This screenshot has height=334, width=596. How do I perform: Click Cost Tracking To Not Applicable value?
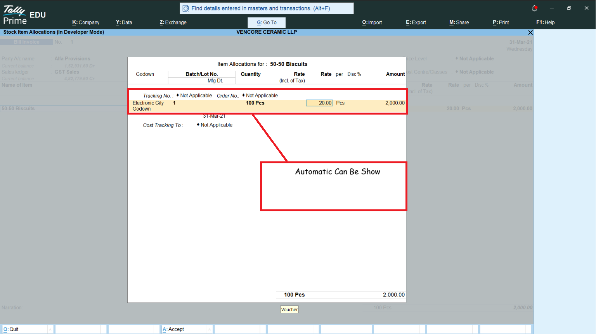217,125
